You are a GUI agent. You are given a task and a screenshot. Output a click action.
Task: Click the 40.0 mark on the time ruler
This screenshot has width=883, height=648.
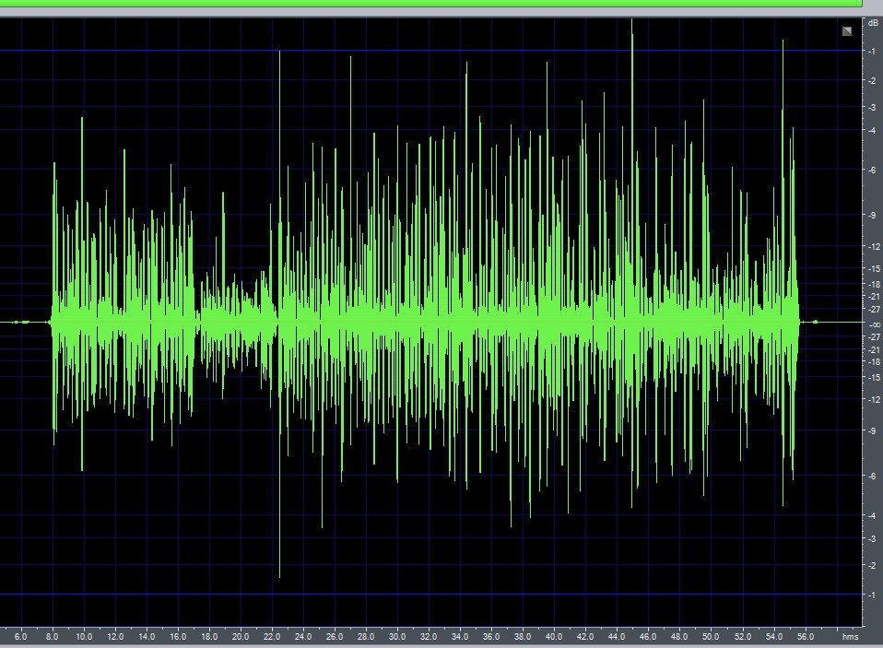pyautogui.click(x=554, y=637)
